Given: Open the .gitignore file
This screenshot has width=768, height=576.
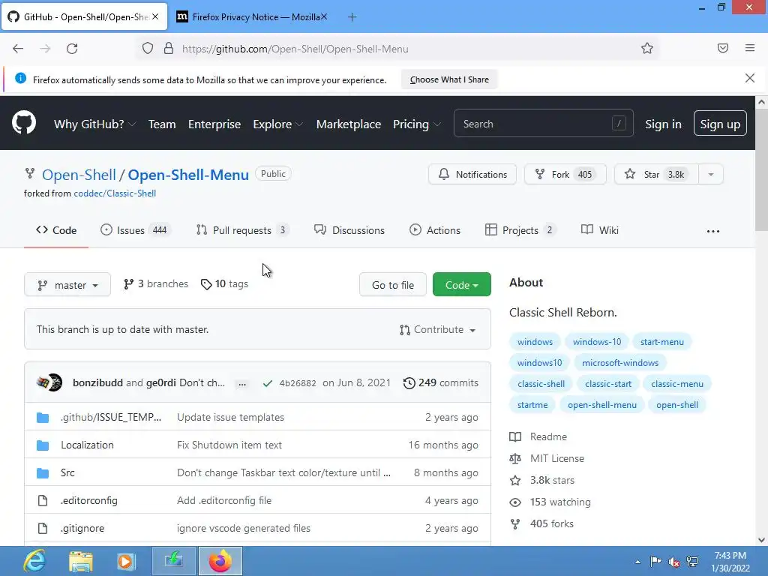Looking at the screenshot, I should tap(82, 529).
